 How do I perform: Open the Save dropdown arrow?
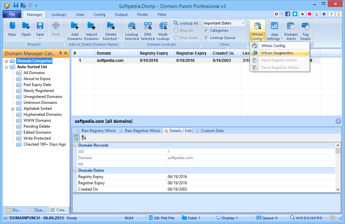[40, 39]
